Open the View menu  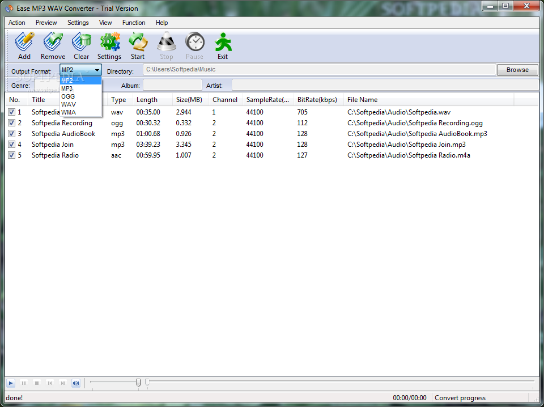point(105,23)
